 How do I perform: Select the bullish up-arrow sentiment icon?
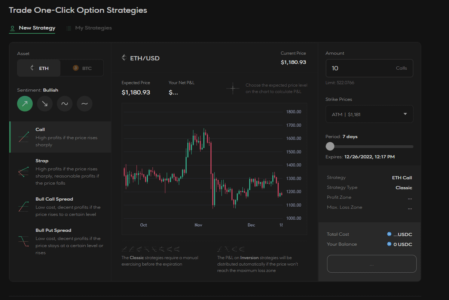tap(25, 104)
